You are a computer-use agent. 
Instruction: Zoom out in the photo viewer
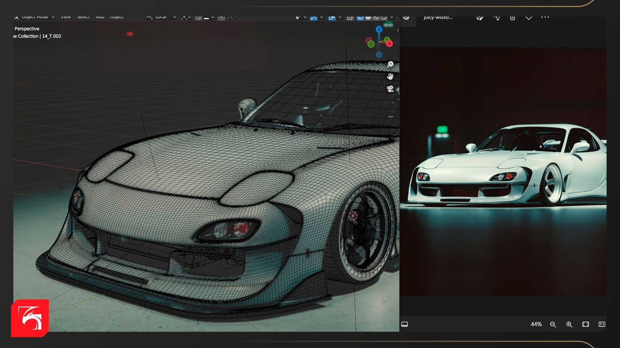553,324
